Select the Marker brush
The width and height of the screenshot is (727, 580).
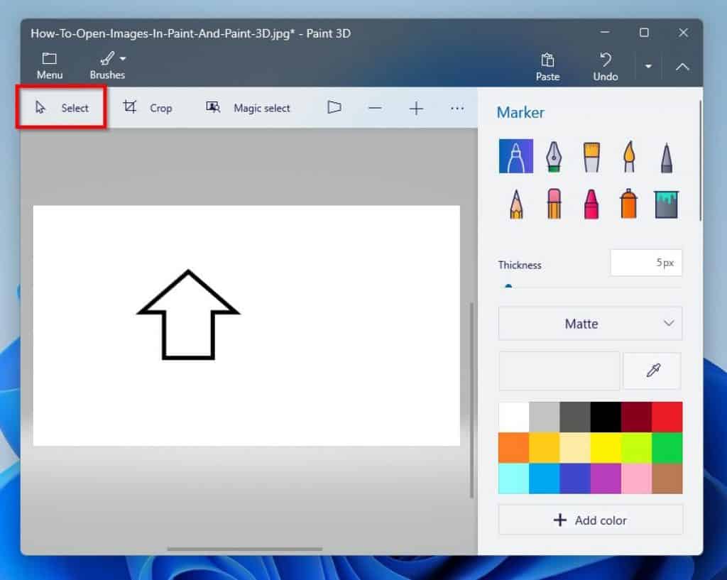click(515, 155)
